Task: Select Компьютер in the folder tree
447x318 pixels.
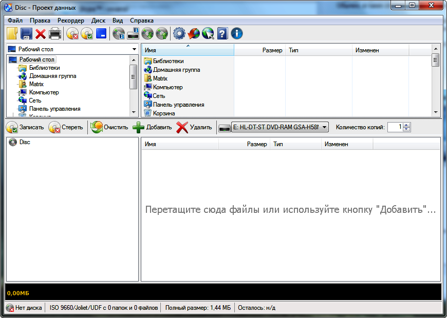Action: coord(44,92)
